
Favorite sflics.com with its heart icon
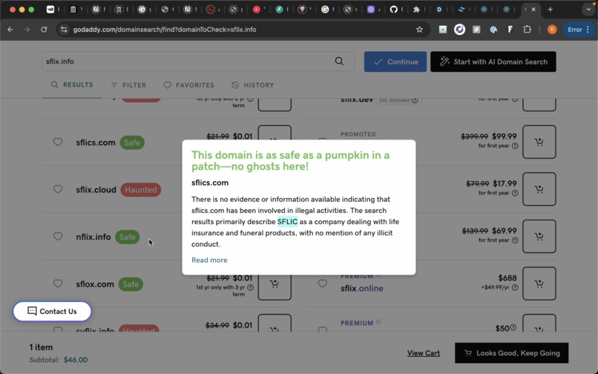(58, 142)
